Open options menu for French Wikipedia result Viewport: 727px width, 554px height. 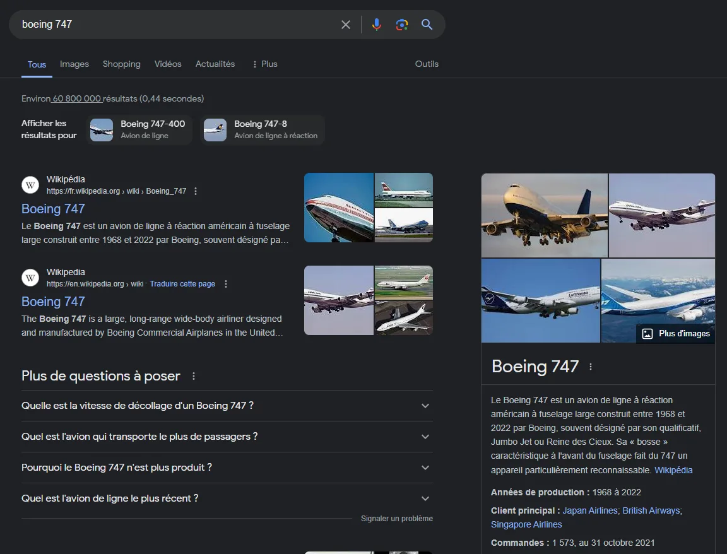coord(196,191)
